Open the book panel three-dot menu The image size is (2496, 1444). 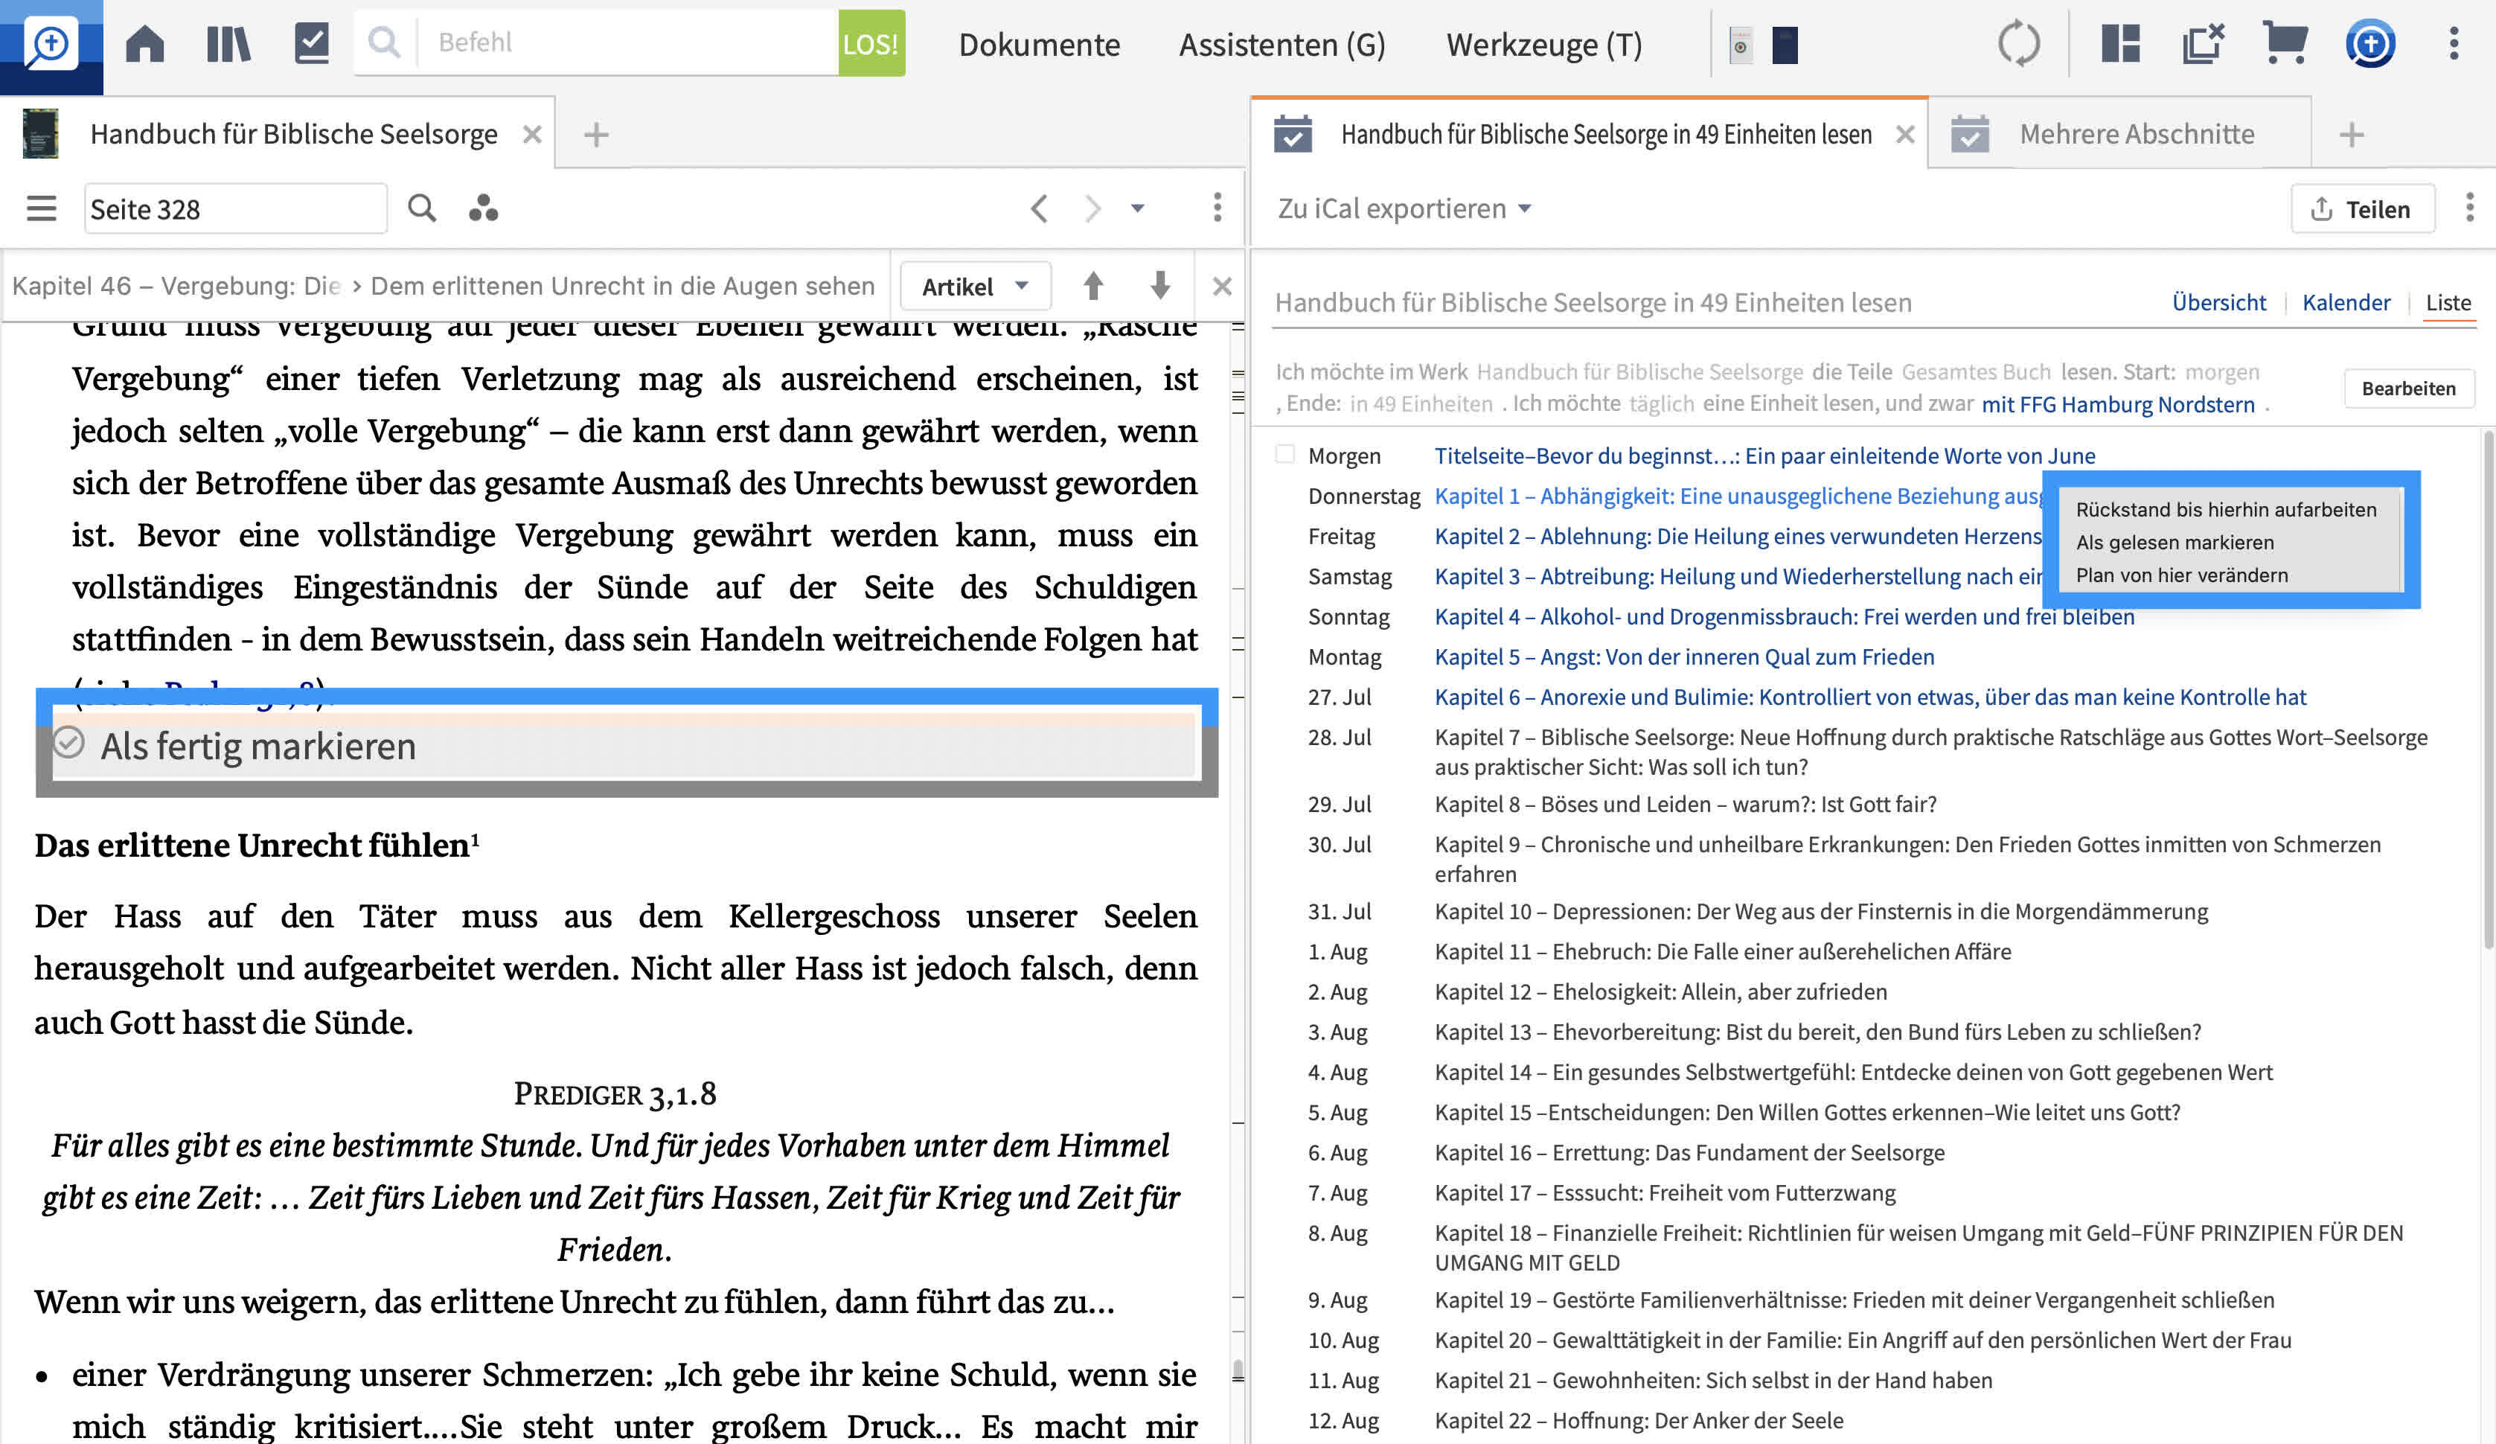click(1217, 207)
